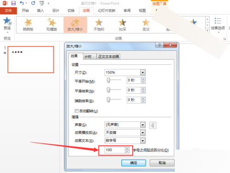Click letter delay percent field showing 100
Viewport: 230px width, 173px height.
[115, 150]
